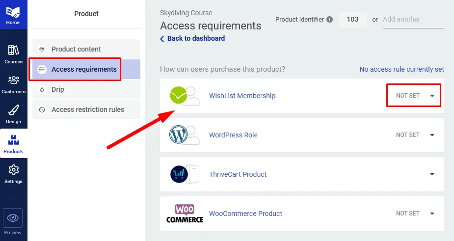Click the Access requirements page heading
Image resolution: width=454 pixels, height=241 pixels.
point(211,26)
